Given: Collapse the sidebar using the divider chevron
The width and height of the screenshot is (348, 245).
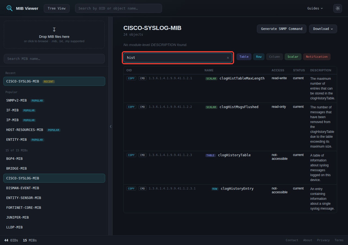Looking at the screenshot, I should click(x=111, y=126).
